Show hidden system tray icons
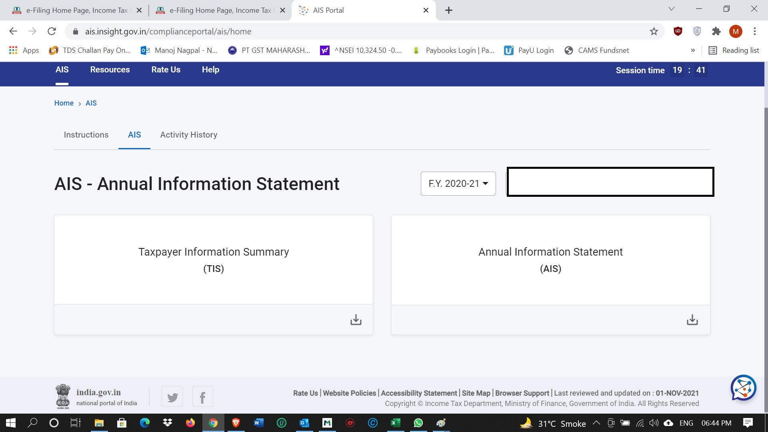The height and width of the screenshot is (432, 768). pos(596,423)
